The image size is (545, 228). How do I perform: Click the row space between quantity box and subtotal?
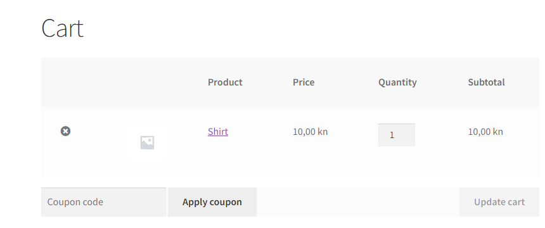pyautogui.click(x=441, y=135)
